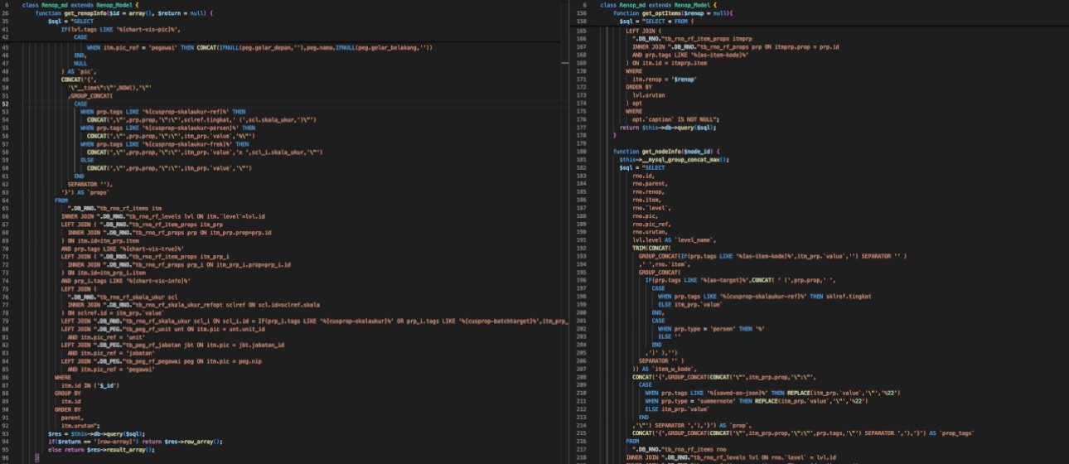
Task: Click 'GROUP BY' on line 88
Action: click(67, 393)
